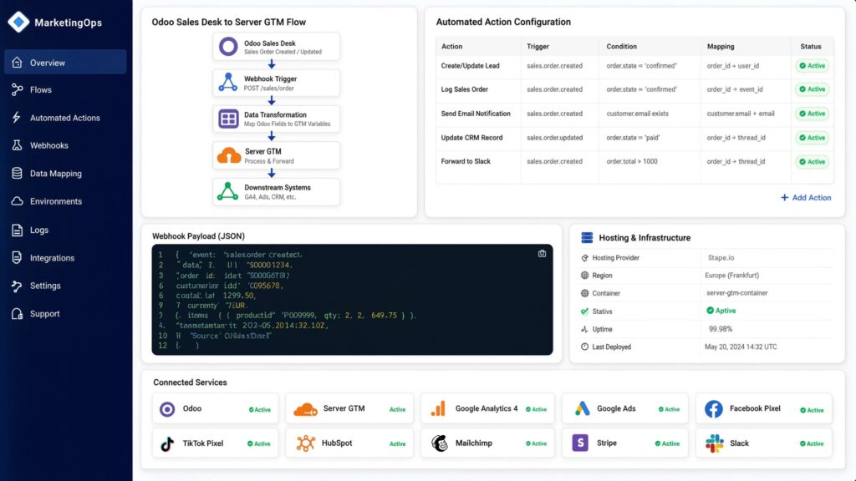Click the Google Ads logo icon
856x481 pixels.
point(582,408)
